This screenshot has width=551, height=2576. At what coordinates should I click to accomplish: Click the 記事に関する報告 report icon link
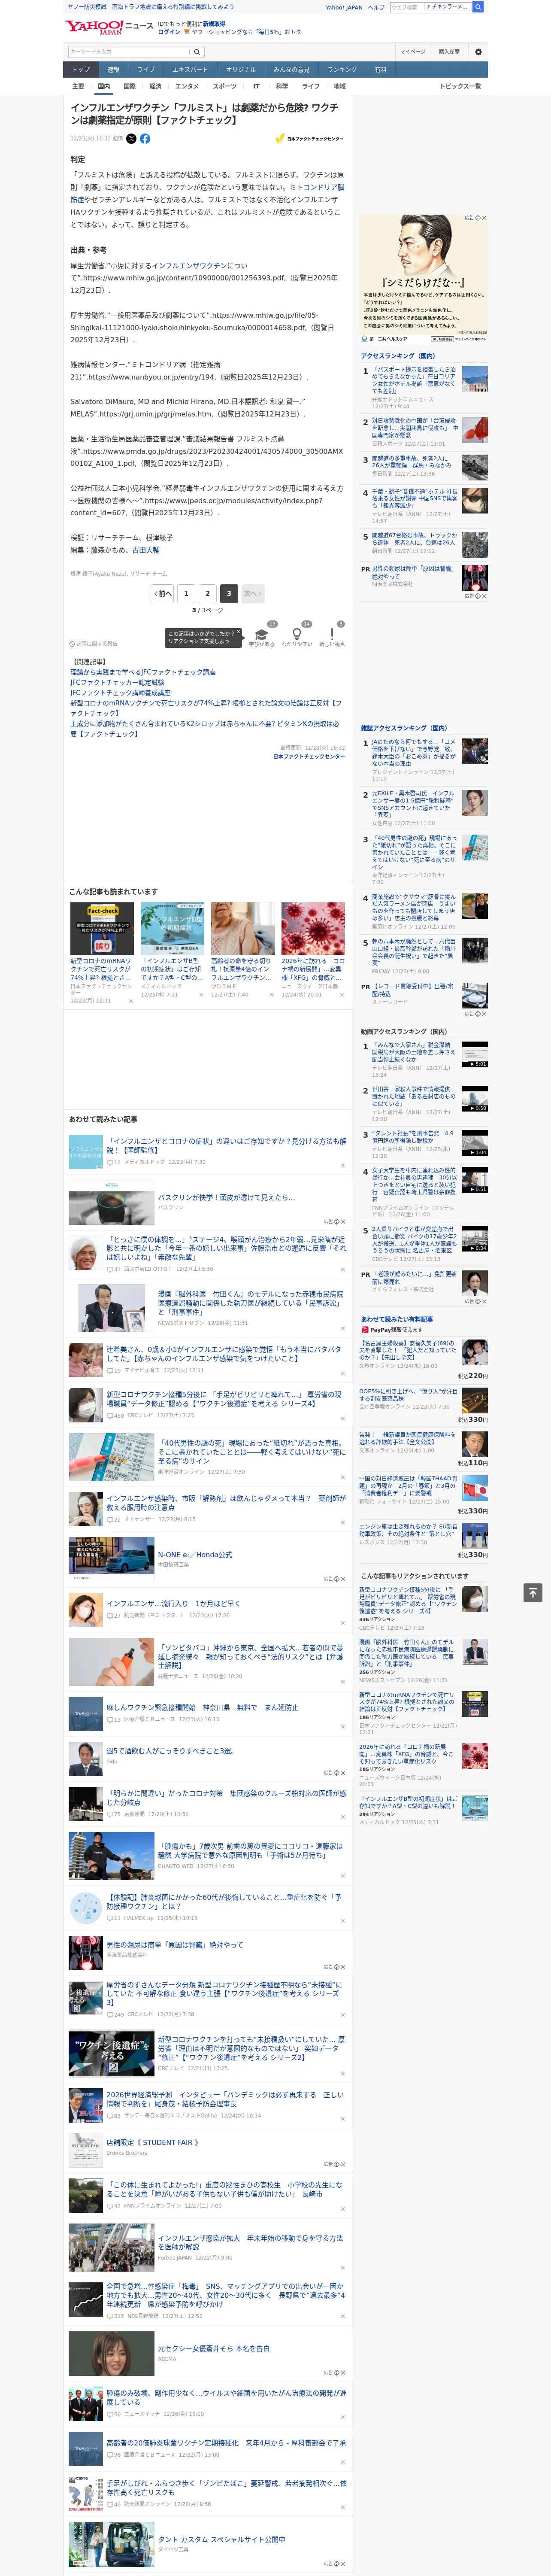pyautogui.click(x=93, y=644)
